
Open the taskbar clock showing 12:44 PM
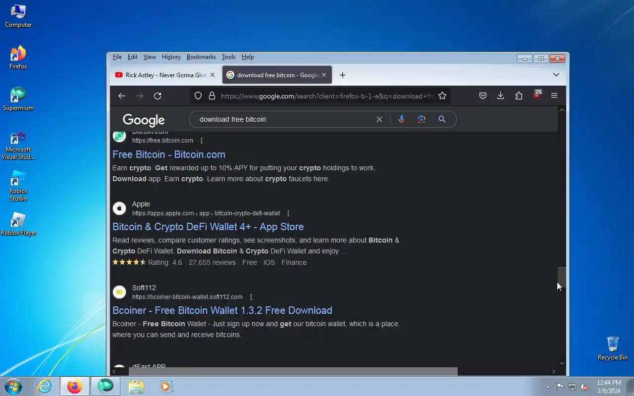click(x=609, y=386)
